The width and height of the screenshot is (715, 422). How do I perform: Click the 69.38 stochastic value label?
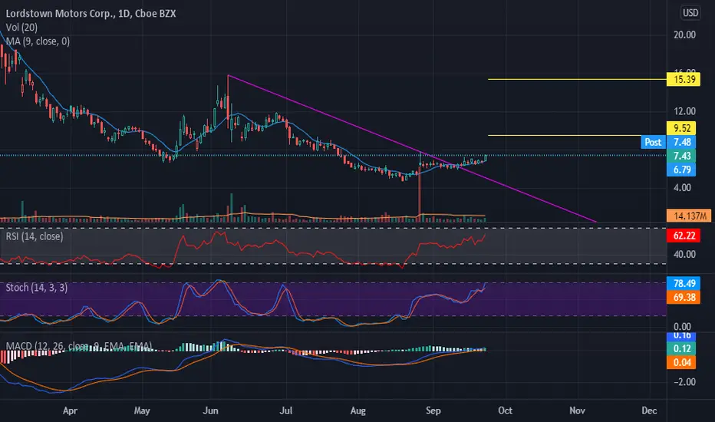point(684,298)
